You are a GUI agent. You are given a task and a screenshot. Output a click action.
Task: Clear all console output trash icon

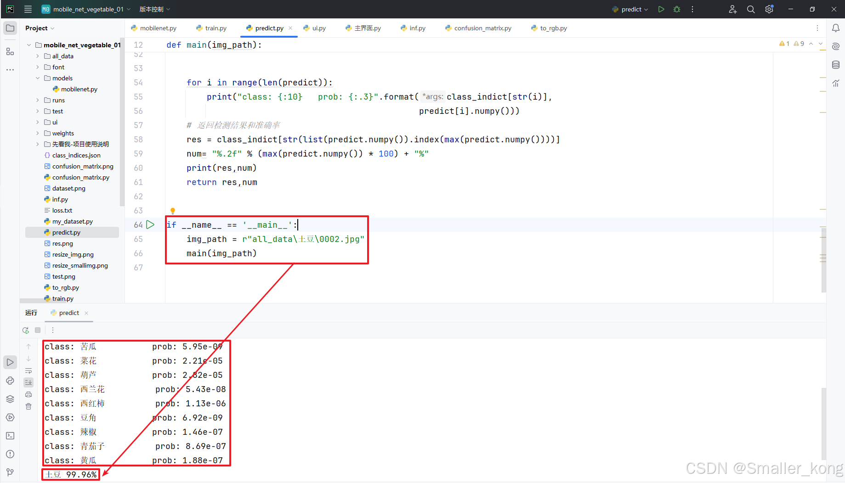[x=28, y=406]
